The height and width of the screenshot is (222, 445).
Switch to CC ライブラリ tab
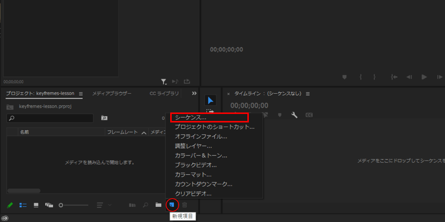pos(164,94)
